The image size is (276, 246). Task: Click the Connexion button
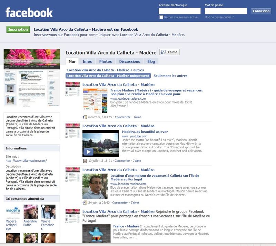(261, 11)
